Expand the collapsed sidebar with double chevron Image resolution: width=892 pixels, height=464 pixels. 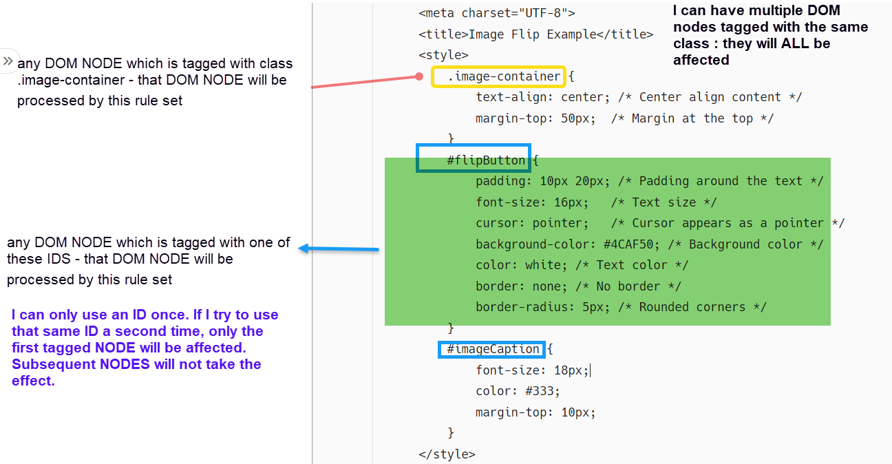click(8, 61)
